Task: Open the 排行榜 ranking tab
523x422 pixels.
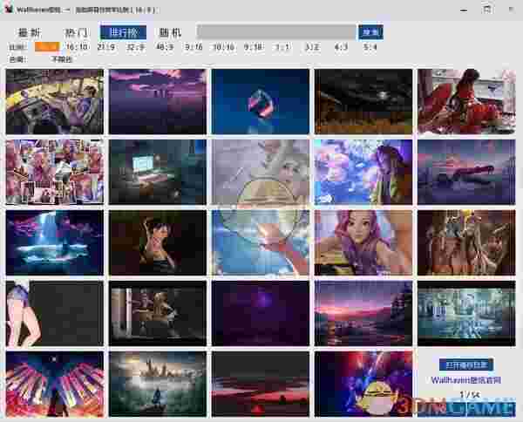Action: [x=124, y=32]
